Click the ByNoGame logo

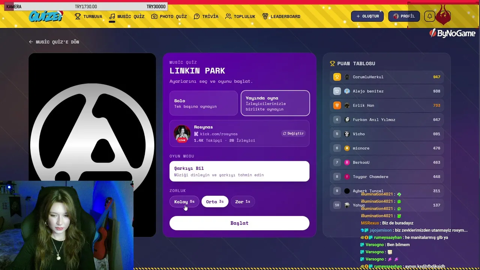452,33
